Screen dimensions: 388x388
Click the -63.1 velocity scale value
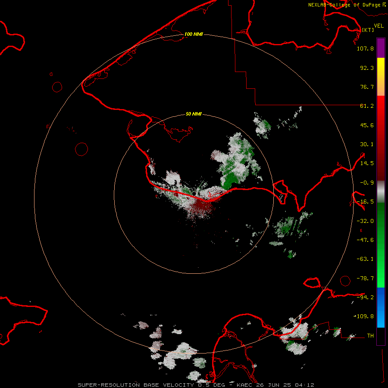coord(365,259)
